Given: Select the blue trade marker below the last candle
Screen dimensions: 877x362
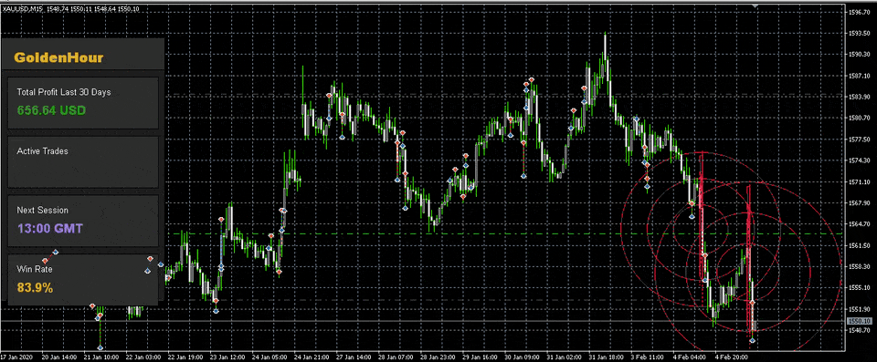Looking at the screenshot, I should 752,340.
